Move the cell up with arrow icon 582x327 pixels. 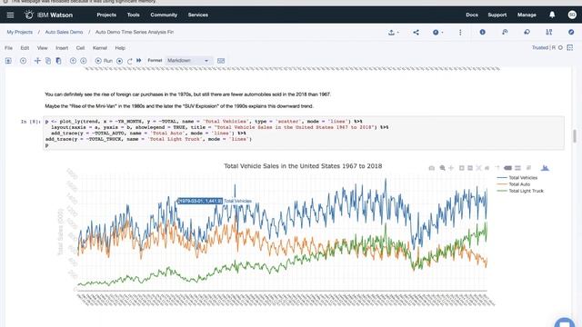click(x=73, y=61)
